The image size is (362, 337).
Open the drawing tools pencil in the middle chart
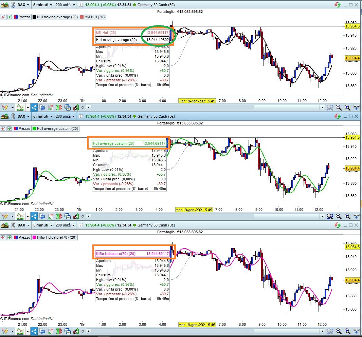click(5, 216)
